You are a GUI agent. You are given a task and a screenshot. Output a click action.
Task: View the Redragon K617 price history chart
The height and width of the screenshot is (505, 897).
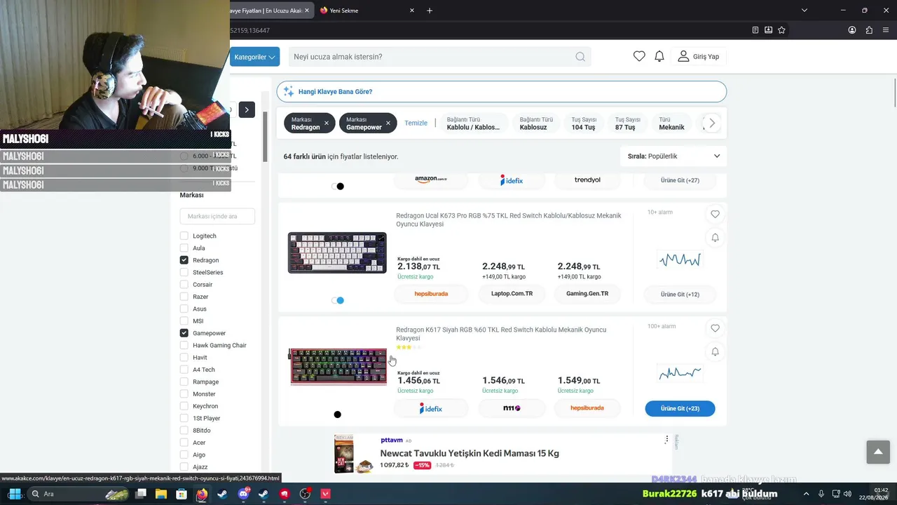pyautogui.click(x=680, y=374)
